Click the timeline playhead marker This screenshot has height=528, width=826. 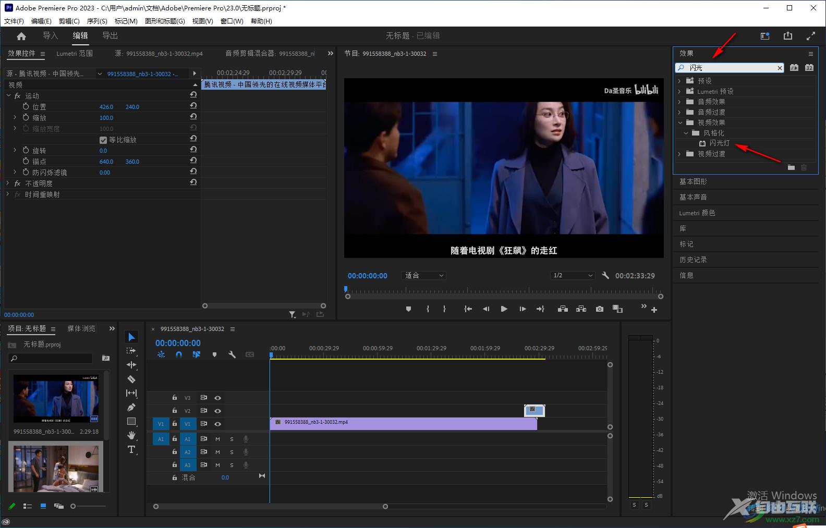pos(271,355)
